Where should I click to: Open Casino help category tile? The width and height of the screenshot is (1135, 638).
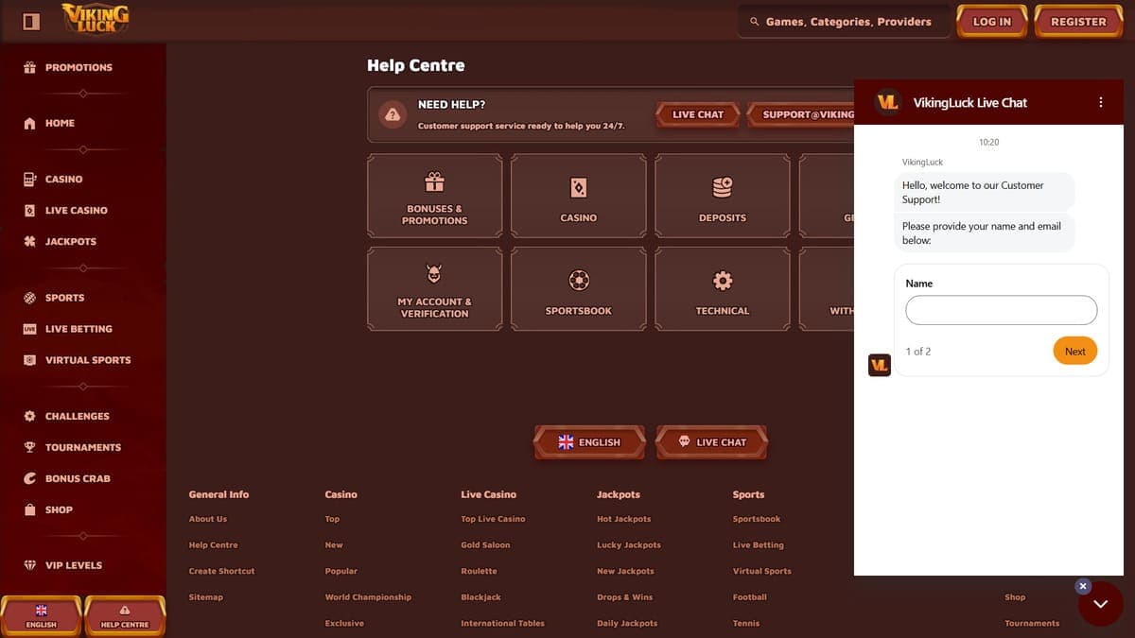(579, 196)
